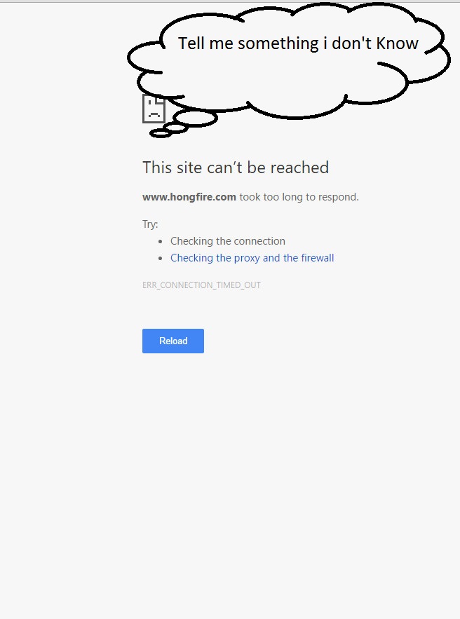Click the ERR_CONNECTION_TIMED_OUT error code
Image resolution: width=460 pixels, height=619 pixels.
(x=201, y=285)
